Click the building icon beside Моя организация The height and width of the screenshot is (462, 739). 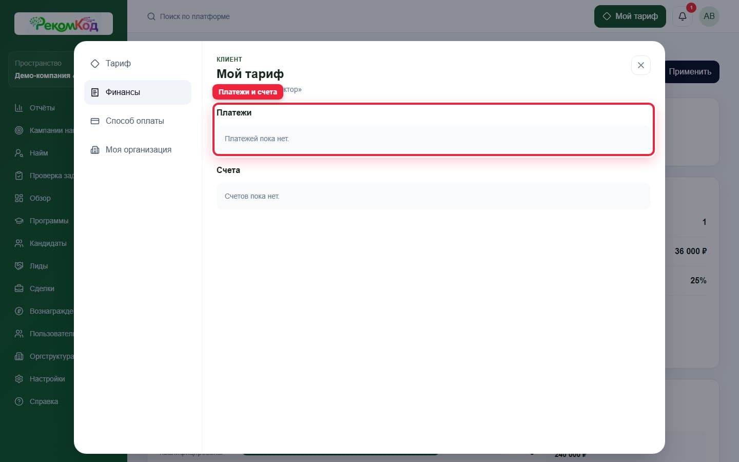pos(95,150)
